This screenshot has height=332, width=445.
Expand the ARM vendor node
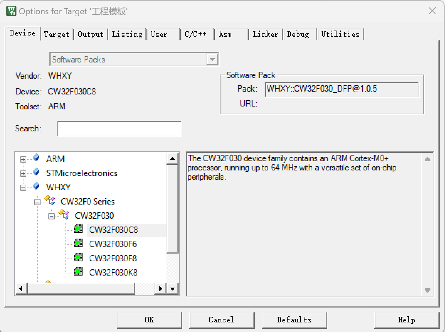coord(23,159)
